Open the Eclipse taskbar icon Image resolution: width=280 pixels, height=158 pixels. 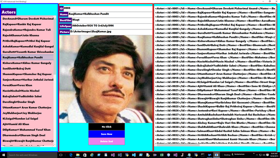tap(154, 155)
